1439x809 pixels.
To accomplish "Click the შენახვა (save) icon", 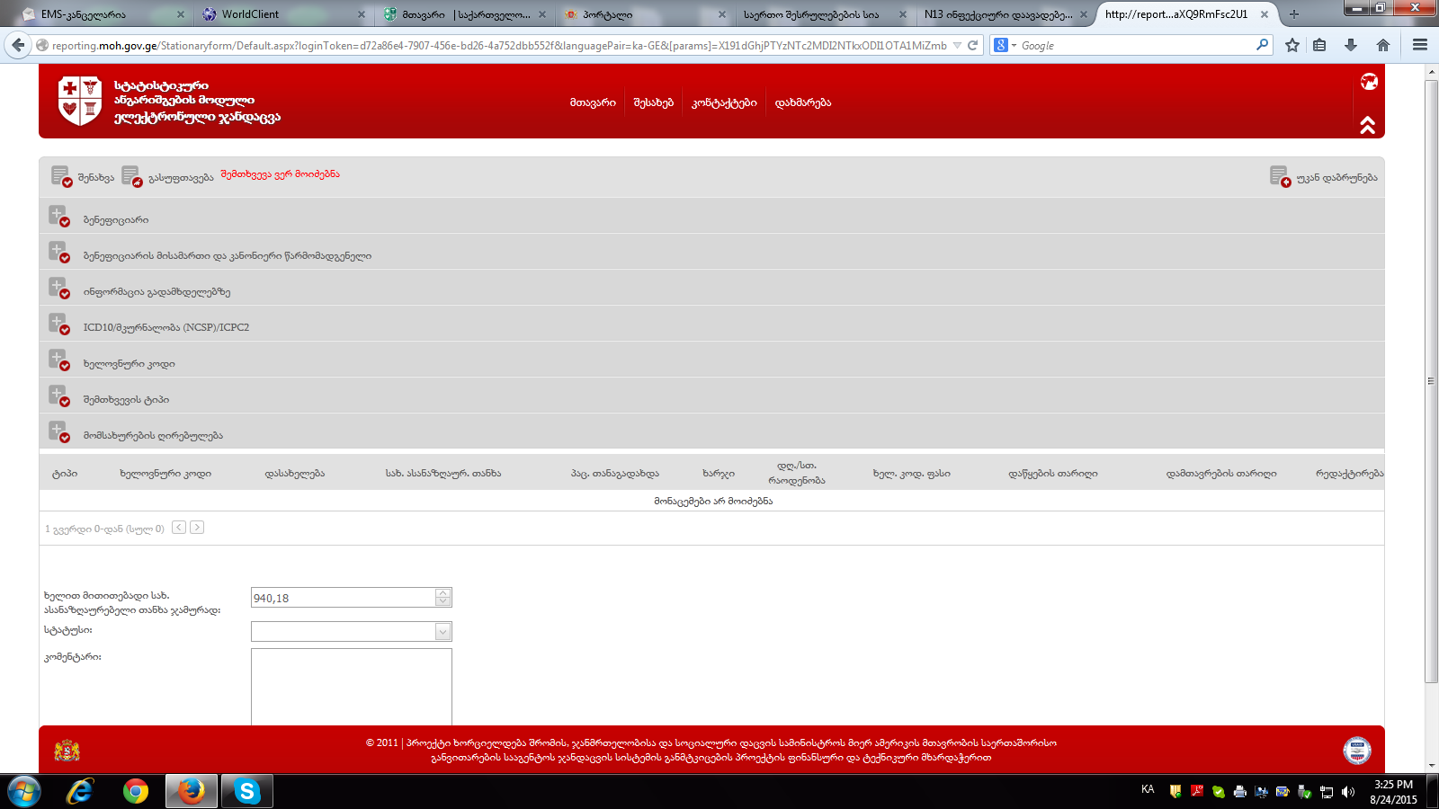I will pyautogui.click(x=61, y=176).
